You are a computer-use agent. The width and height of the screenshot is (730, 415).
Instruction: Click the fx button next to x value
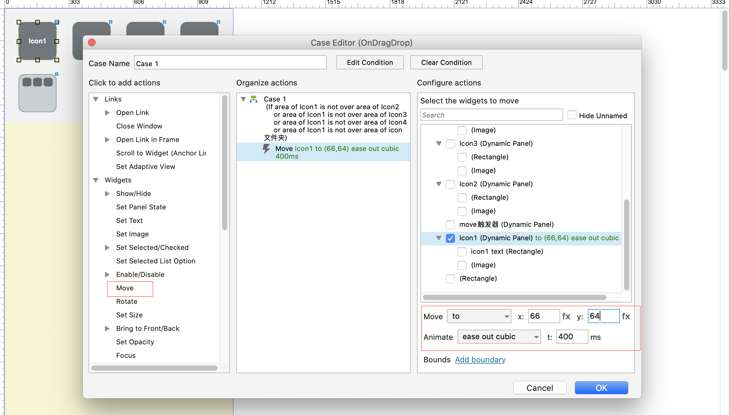pyautogui.click(x=566, y=316)
